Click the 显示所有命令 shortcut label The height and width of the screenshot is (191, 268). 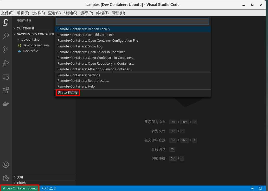(155, 122)
